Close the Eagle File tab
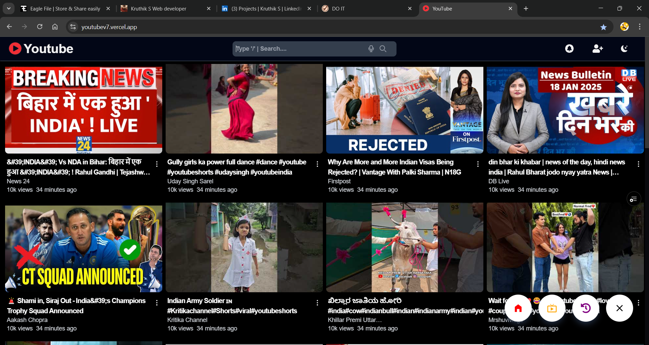This screenshot has height=345, width=649. coord(108,9)
